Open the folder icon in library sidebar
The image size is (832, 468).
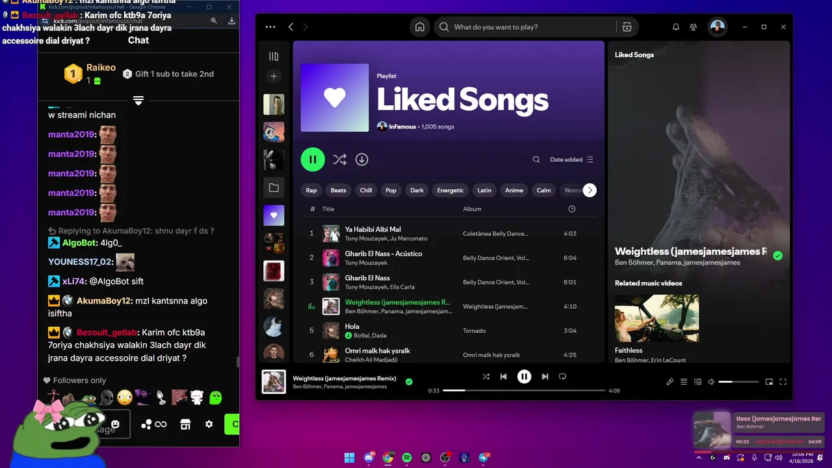coord(274,188)
